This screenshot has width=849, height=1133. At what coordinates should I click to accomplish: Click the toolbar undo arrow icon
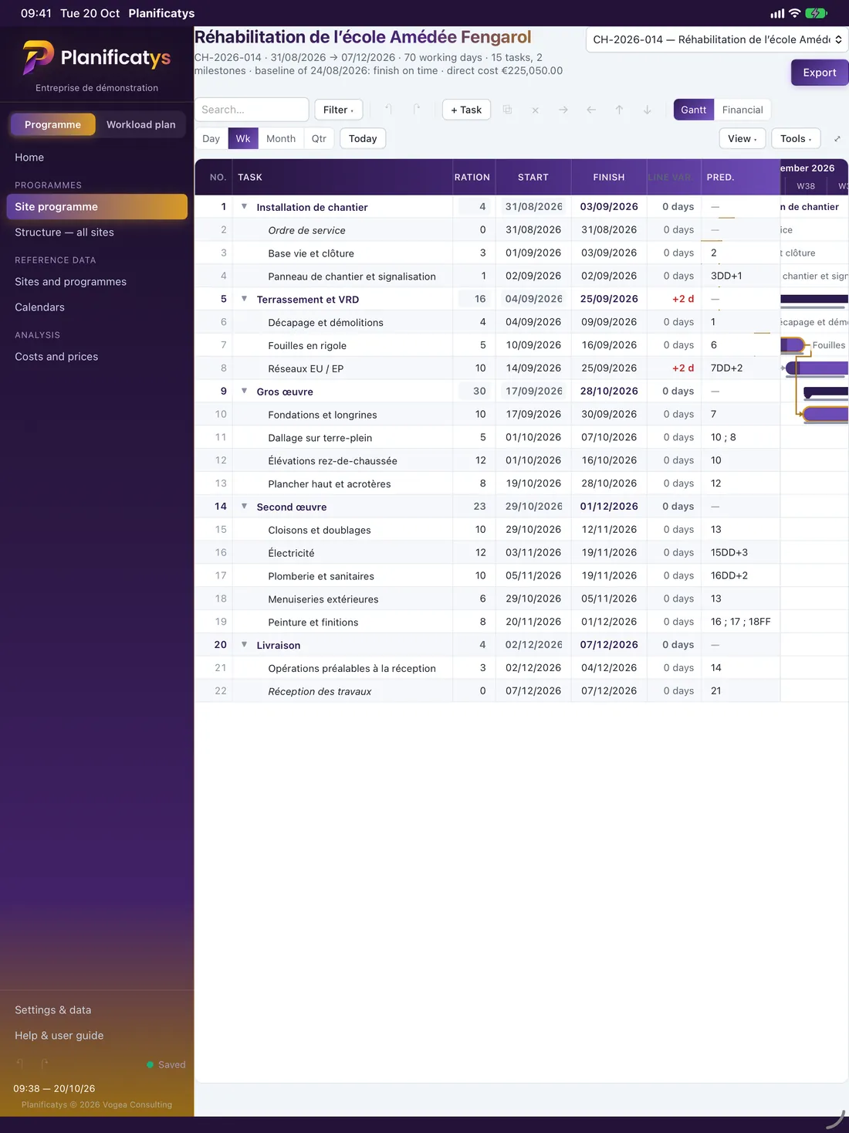pyautogui.click(x=388, y=110)
